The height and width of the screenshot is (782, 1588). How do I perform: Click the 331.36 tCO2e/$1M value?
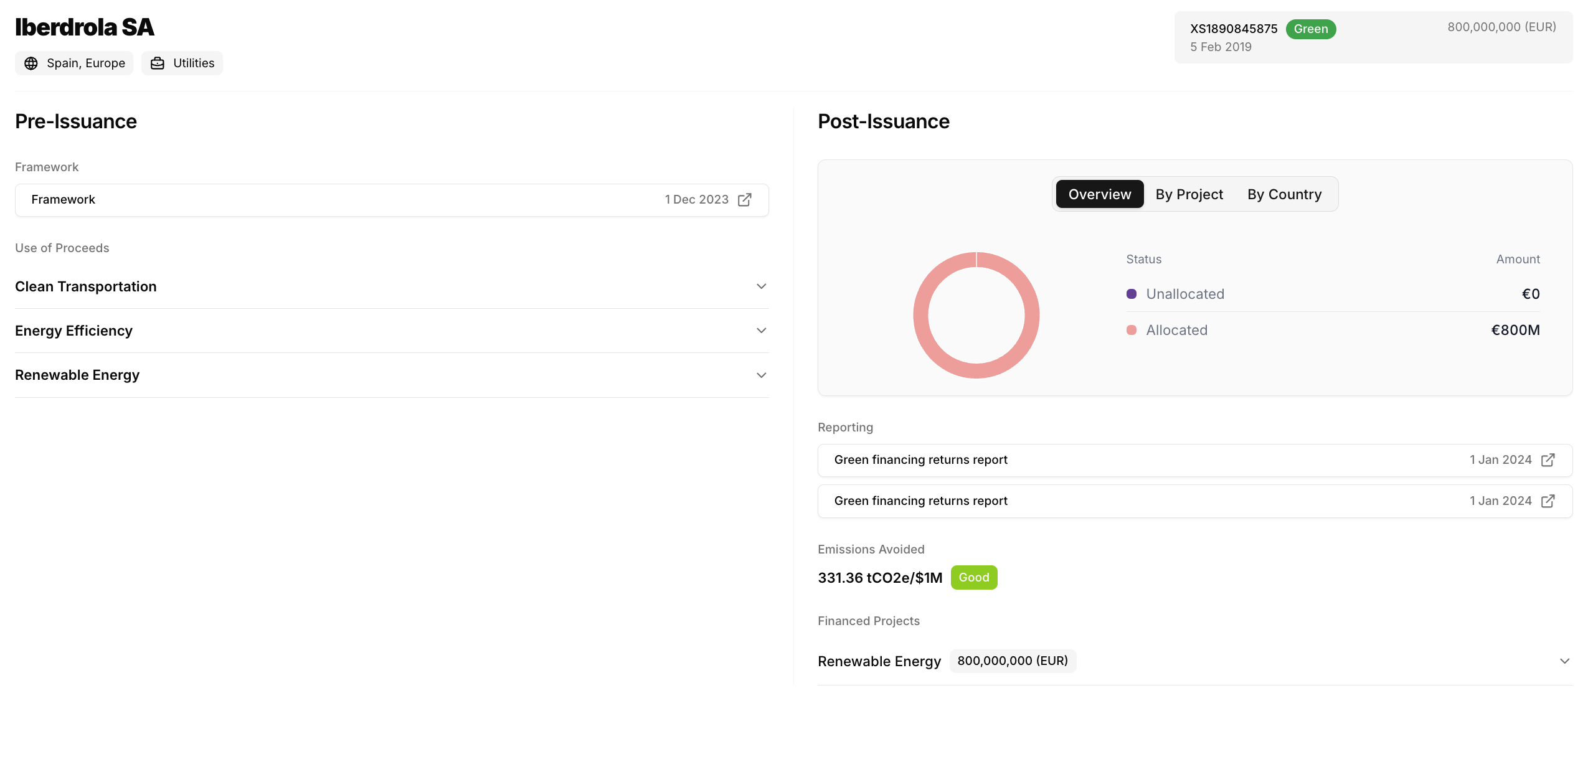[x=879, y=578]
